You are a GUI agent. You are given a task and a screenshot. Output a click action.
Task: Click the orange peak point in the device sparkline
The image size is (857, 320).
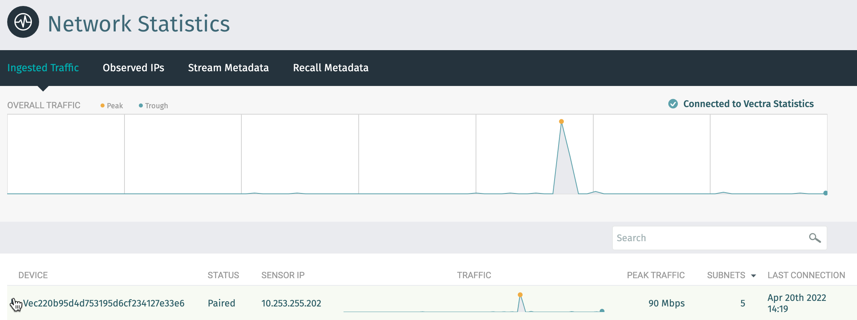coord(520,295)
